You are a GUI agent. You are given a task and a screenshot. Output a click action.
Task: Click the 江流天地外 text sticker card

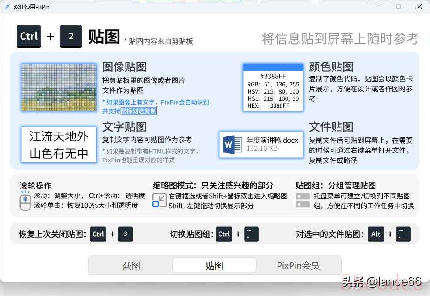point(59,145)
